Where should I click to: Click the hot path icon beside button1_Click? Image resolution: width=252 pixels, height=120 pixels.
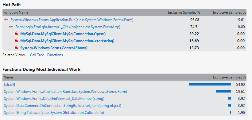[x=11, y=27]
